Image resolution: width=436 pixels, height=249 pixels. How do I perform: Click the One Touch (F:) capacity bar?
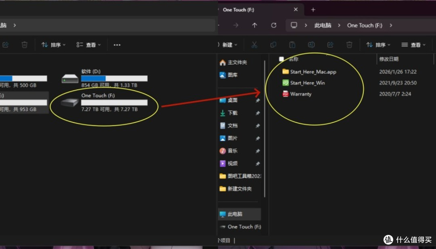point(114,103)
